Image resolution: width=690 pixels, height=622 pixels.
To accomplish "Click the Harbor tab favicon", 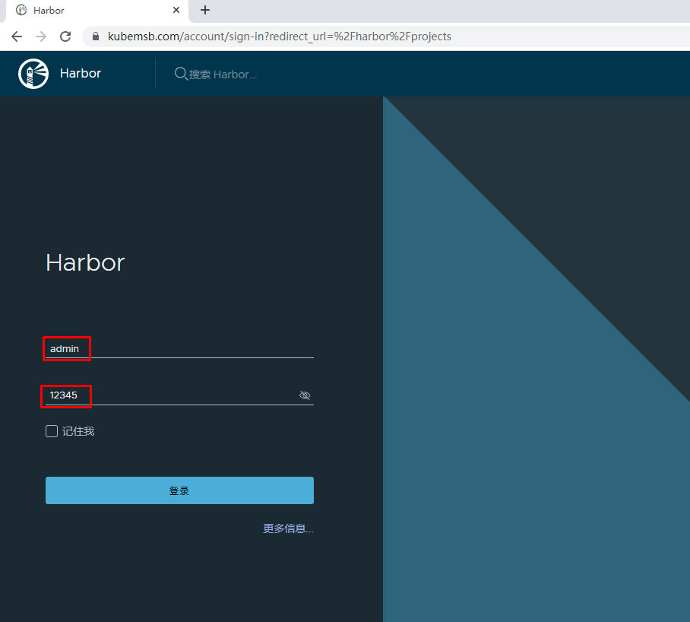I will (21, 10).
